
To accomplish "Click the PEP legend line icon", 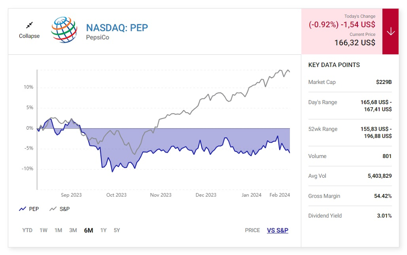I will pyautogui.click(x=23, y=209).
